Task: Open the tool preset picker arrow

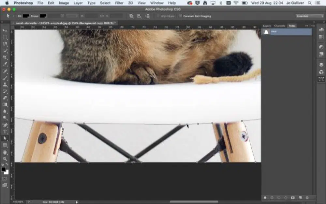Action: [13, 16]
